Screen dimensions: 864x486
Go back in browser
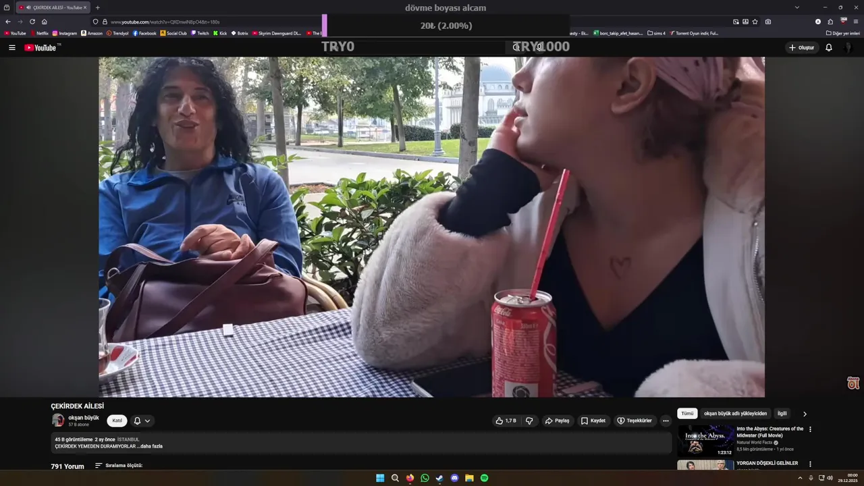click(x=8, y=22)
